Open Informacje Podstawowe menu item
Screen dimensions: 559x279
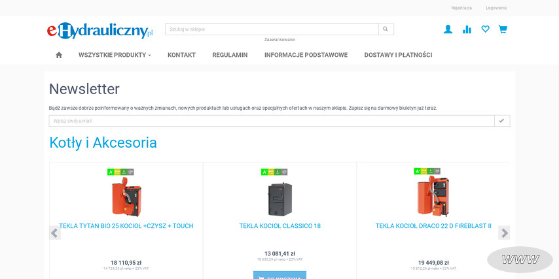306,55
